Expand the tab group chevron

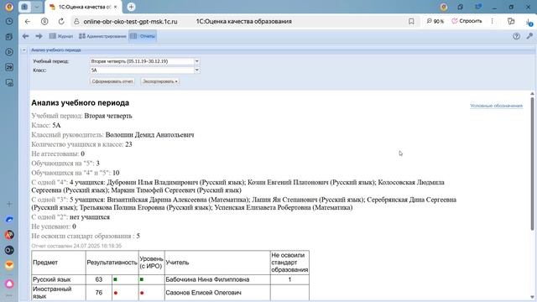click(37, 7)
